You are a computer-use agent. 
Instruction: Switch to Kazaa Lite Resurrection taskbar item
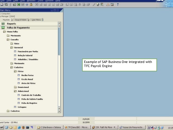click(132, 127)
